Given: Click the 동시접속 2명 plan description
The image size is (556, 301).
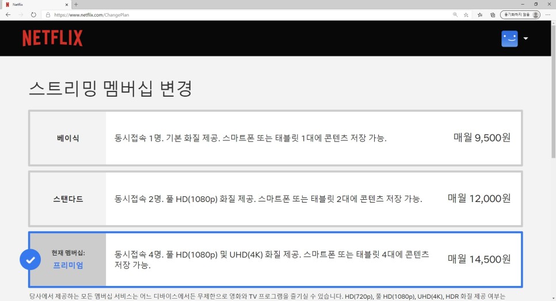Looking at the screenshot, I should tap(268, 199).
